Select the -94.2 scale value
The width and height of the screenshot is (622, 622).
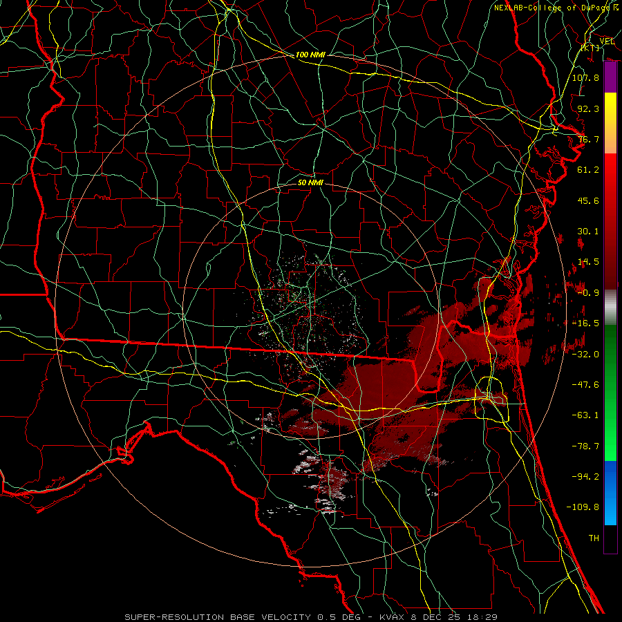click(x=585, y=476)
